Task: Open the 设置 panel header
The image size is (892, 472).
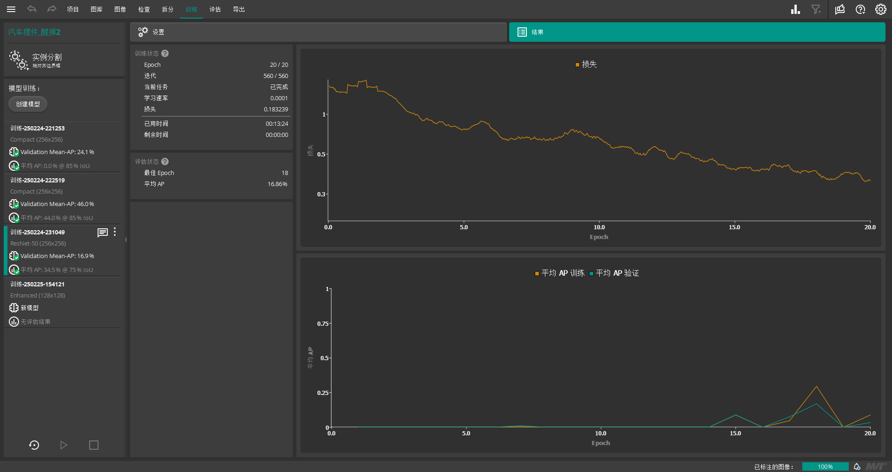Action: [318, 32]
